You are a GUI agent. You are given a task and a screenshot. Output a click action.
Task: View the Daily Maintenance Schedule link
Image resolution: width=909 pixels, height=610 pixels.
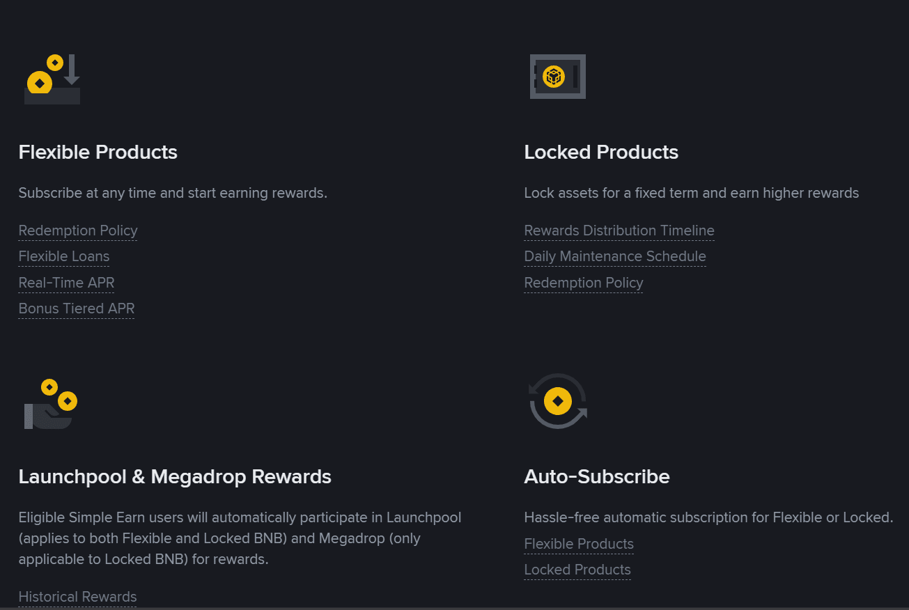pyautogui.click(x=615, y=256)
